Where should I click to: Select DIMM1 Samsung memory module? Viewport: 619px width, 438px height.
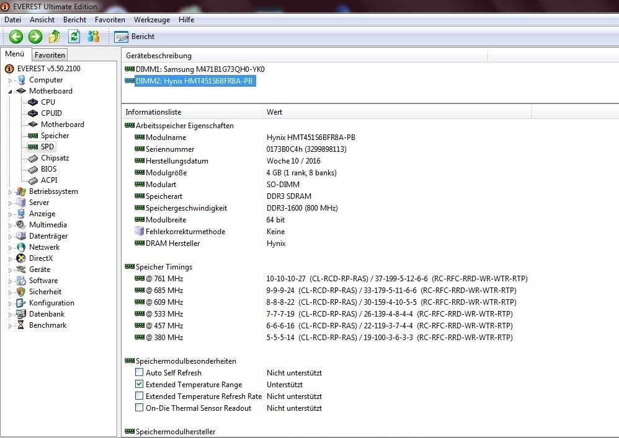click(x=200, y=69)
